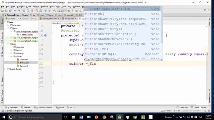The width and height of the screenshot is (214, 120).
Task: Click the Make Project hammer icon
Action: [54, 11]
